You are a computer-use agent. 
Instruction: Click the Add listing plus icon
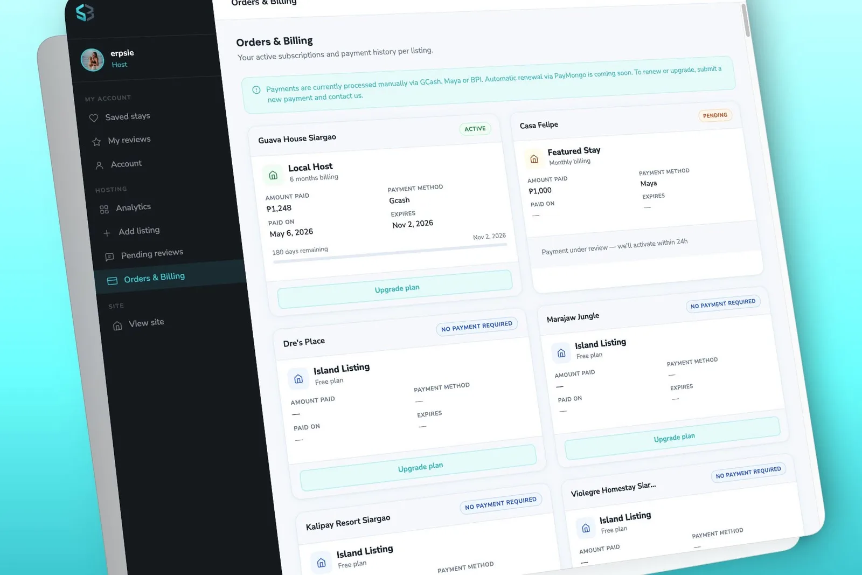pos(107,233)
